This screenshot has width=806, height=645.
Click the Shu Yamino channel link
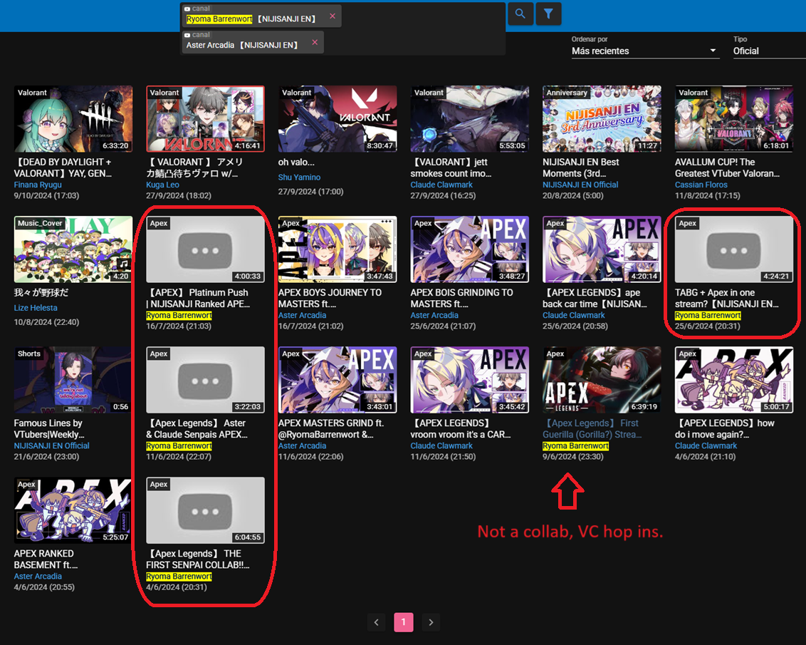[x=299, y=177]
